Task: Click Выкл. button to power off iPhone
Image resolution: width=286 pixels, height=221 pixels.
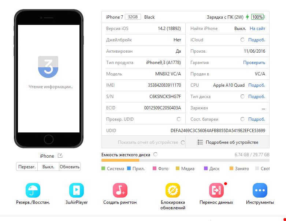Action: (x=48, y=167)
